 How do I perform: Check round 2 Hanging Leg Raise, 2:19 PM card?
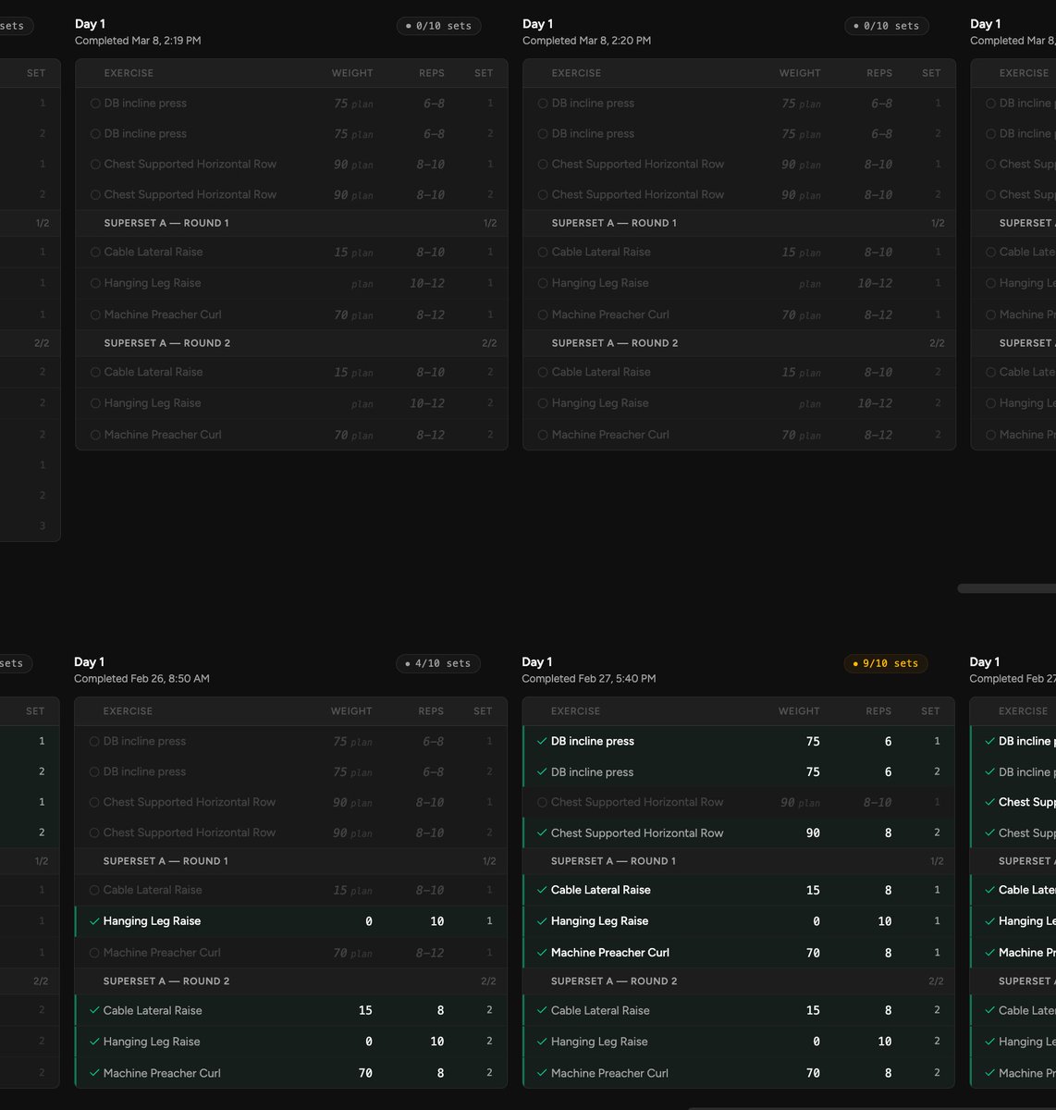click(x=95, y=403)
